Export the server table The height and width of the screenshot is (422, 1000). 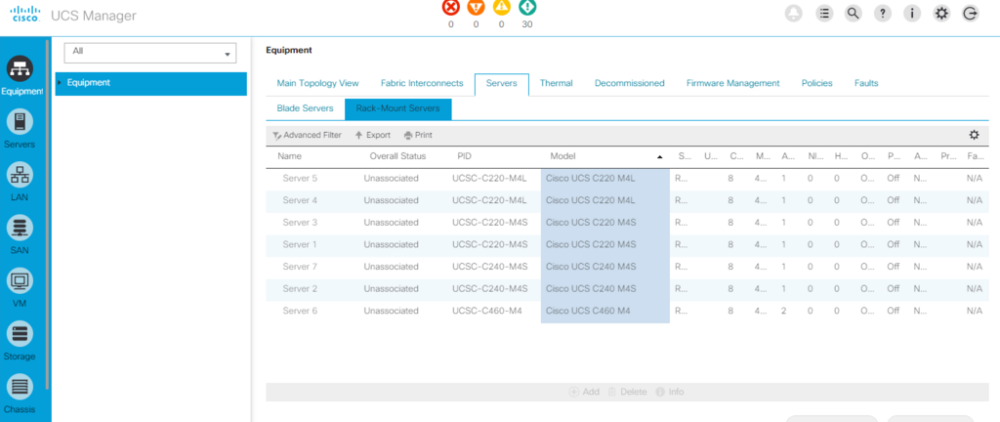click(x=373, y=135)
